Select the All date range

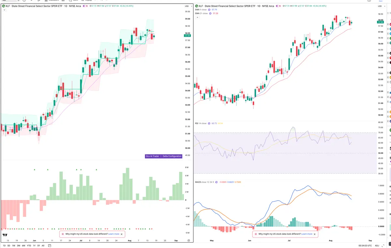coord(43,246)
